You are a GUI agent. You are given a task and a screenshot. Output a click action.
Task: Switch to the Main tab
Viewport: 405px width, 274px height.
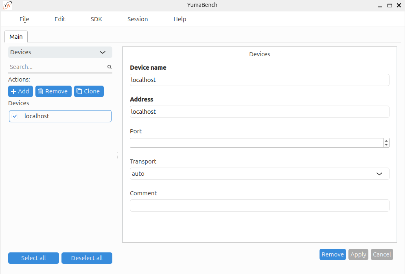coord(16,37)
